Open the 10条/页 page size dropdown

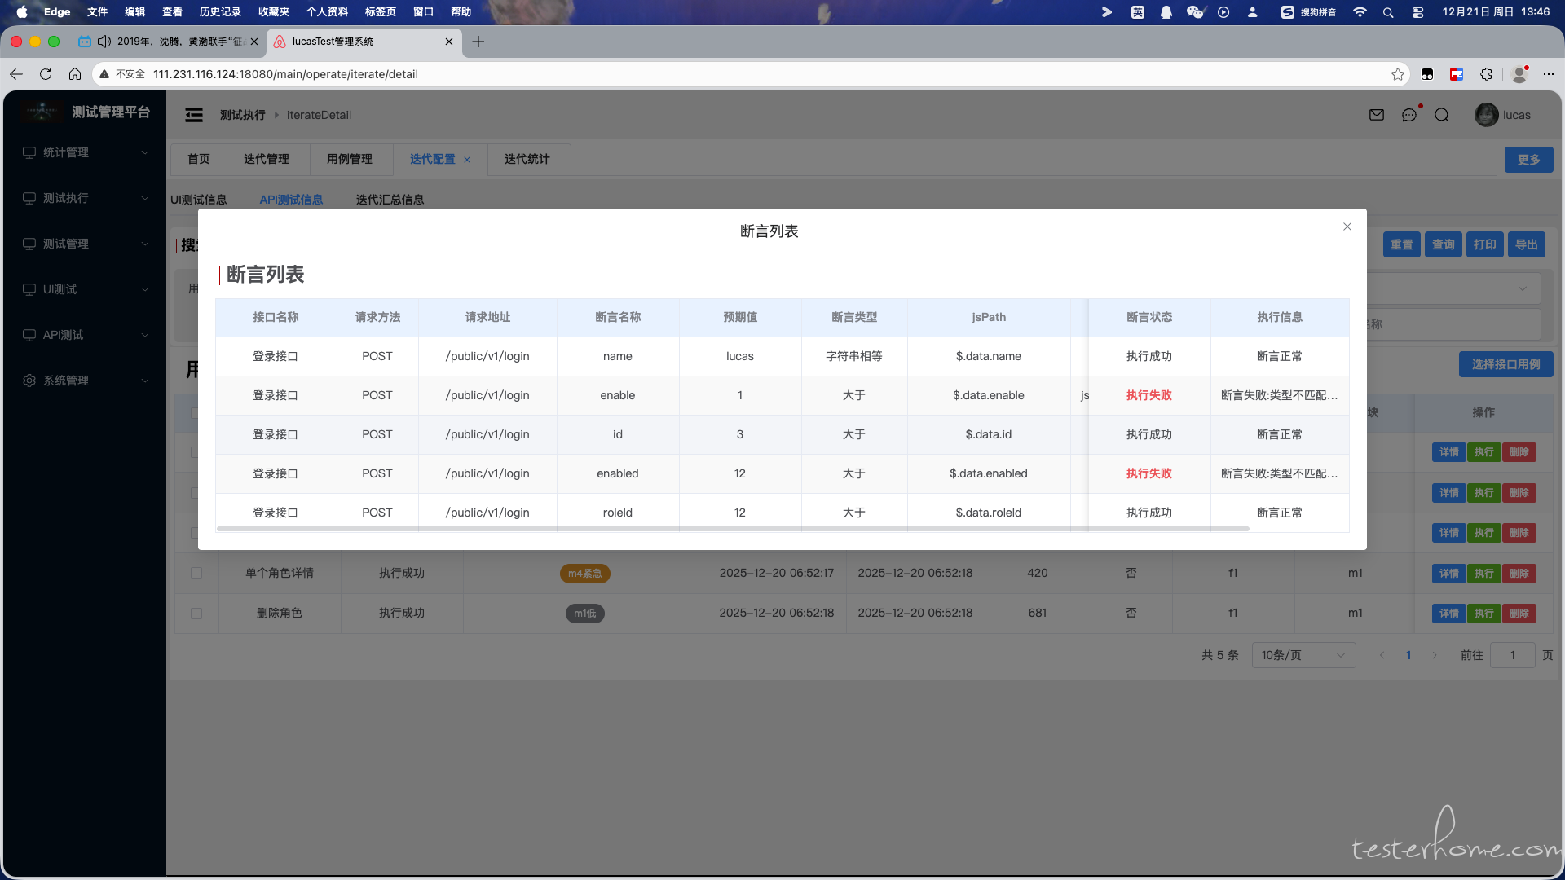[1303, 655]
